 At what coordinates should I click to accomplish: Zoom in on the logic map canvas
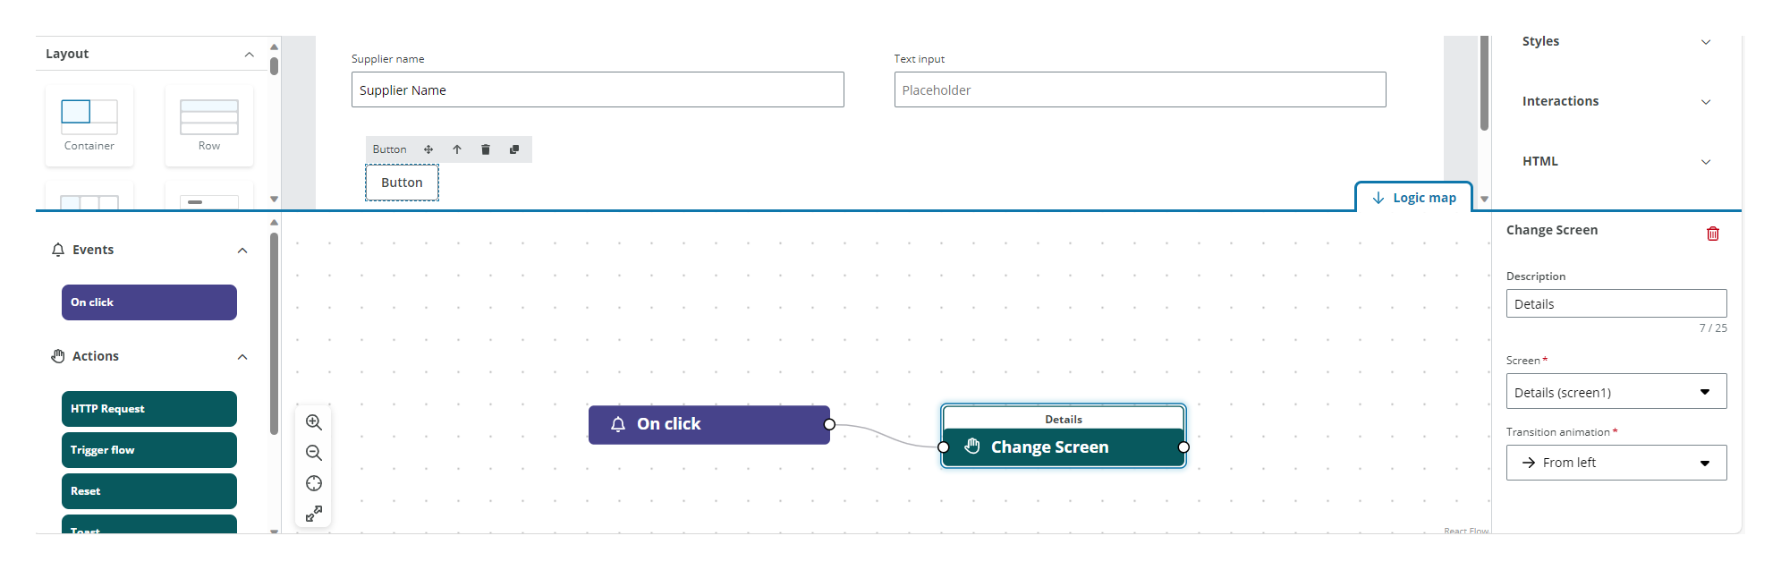[314, 422]
